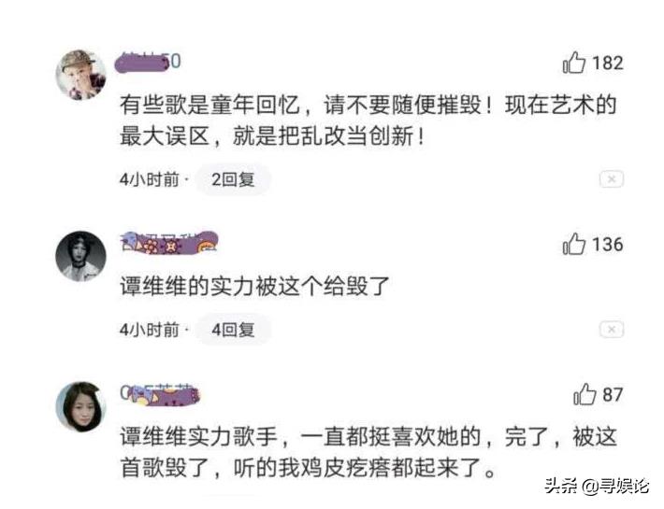The image size is (664, 509).
Task: Click the 头条 @寻娱论 watermark
Action: click(x=597, y=486)
